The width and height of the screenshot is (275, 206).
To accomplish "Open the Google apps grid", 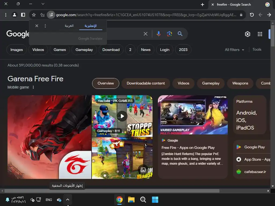I will tap(260, 34).
